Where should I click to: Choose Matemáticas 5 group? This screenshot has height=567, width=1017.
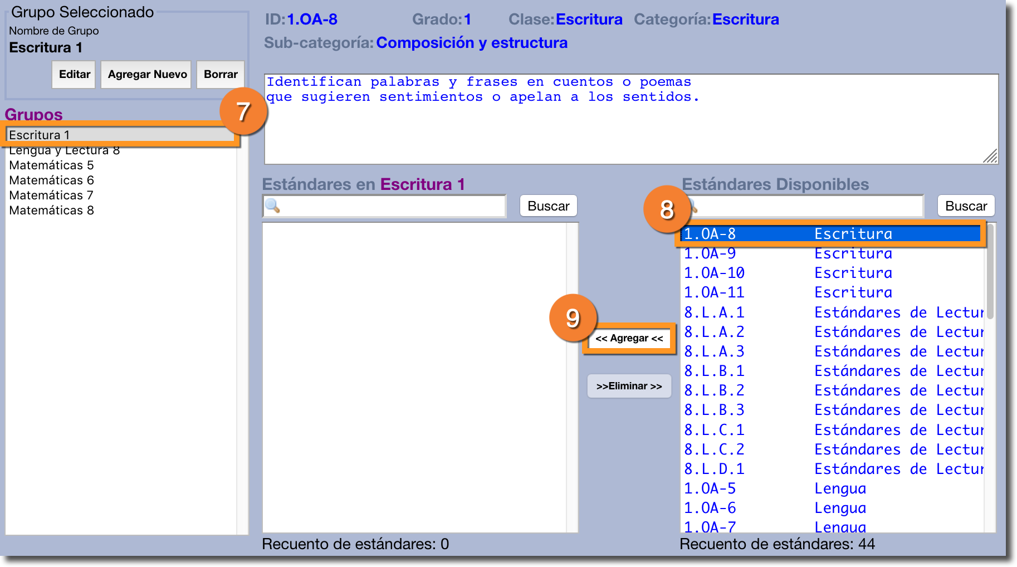(52, 165)
